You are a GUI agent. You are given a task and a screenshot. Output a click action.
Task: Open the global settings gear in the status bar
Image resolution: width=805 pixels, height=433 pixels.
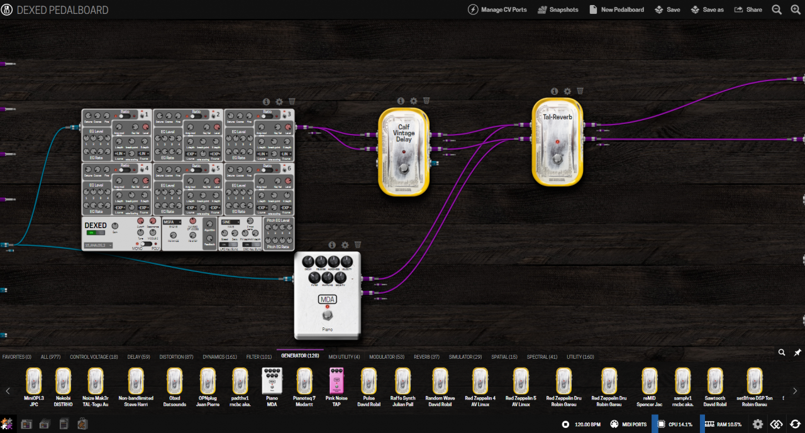(758, 424)
